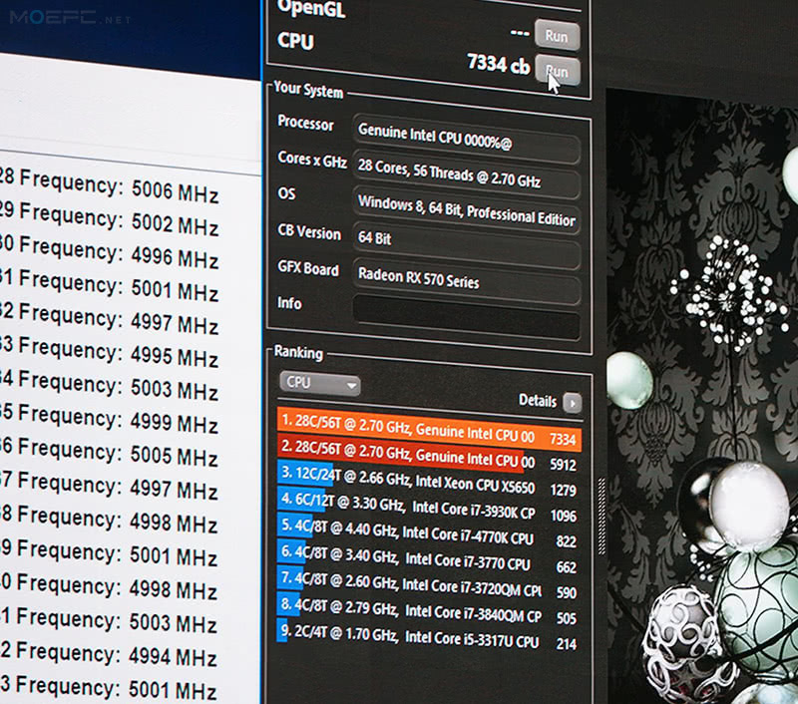
Task: Click the '28 Cores, 56 Threads @ 2.70 GHz' field
Action: 467,174
